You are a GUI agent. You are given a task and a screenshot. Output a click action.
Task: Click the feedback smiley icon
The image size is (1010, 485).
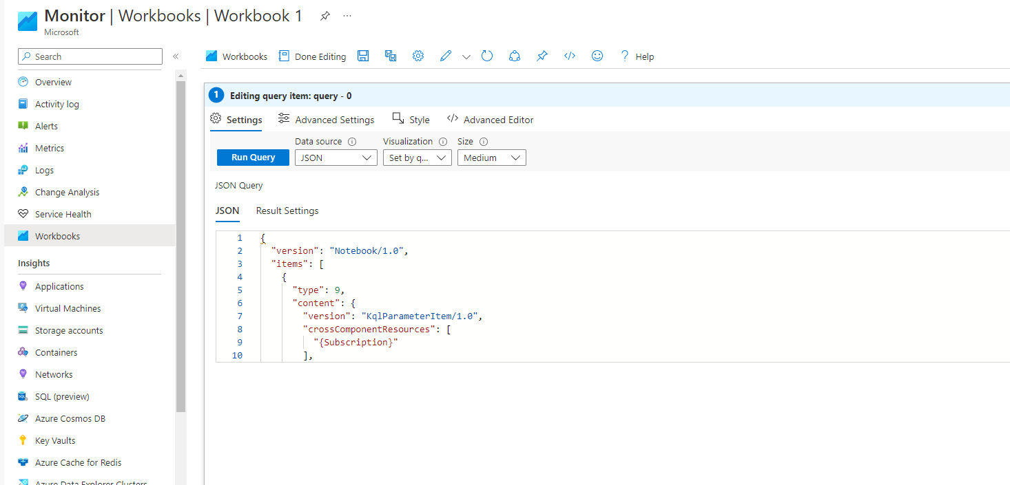pyautogui.click(x=597, y=56)
